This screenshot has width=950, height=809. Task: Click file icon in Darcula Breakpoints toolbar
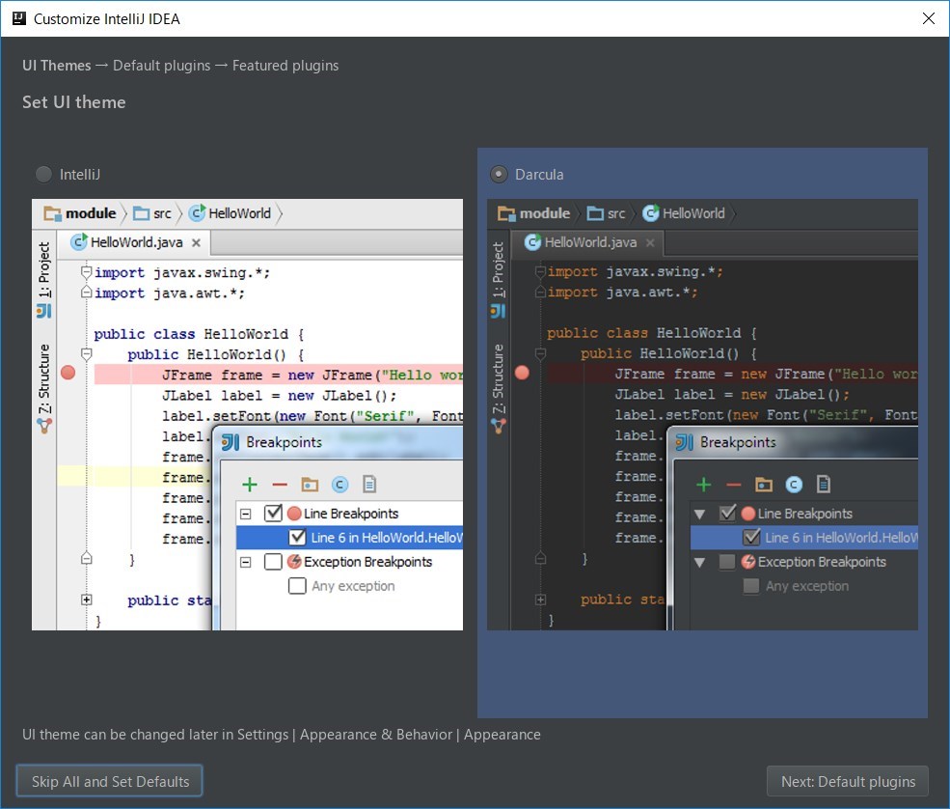[x=824, y=484]
